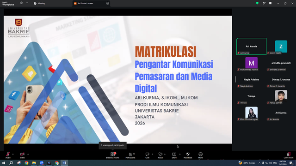This screenshot has width=296, height=166.
Task: Expand the arrow beside React
Action: [165, 154]
